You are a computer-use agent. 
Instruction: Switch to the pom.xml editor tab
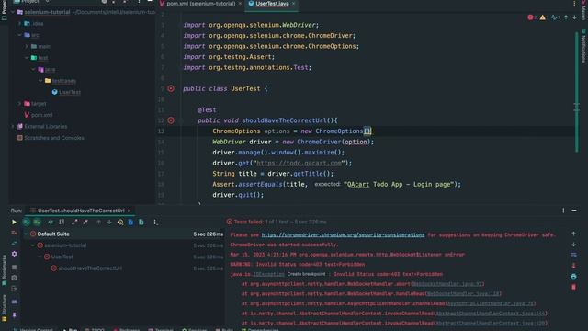(x=200, y=4)
